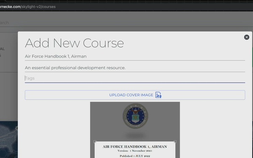Close the Add New Course dialog

click(246, 37)
